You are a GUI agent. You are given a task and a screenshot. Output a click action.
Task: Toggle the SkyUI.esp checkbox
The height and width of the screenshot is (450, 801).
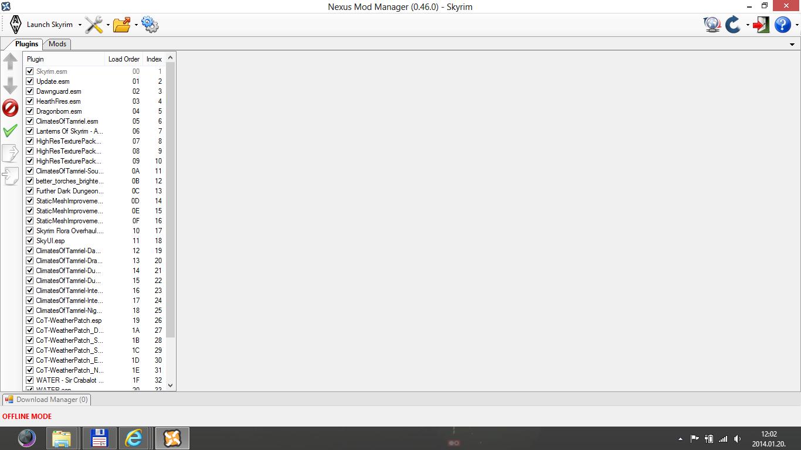(x=30, y=241)
